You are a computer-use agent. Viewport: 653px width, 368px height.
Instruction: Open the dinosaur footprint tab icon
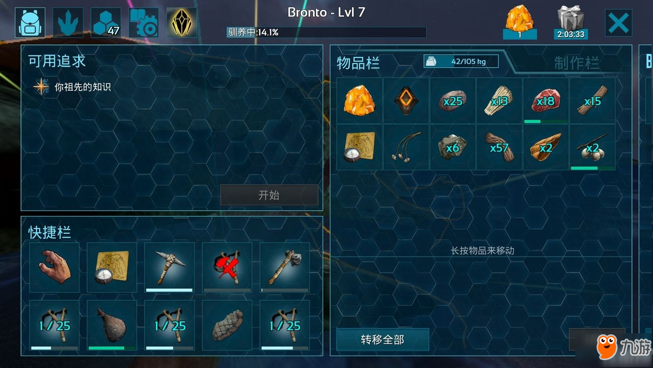68,23
